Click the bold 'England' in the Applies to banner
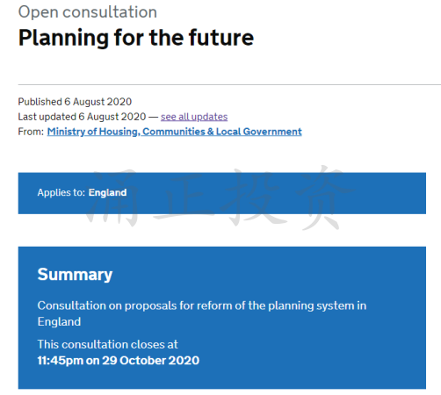Viewport: 441px width, 395px height. [x=107, y=192]
